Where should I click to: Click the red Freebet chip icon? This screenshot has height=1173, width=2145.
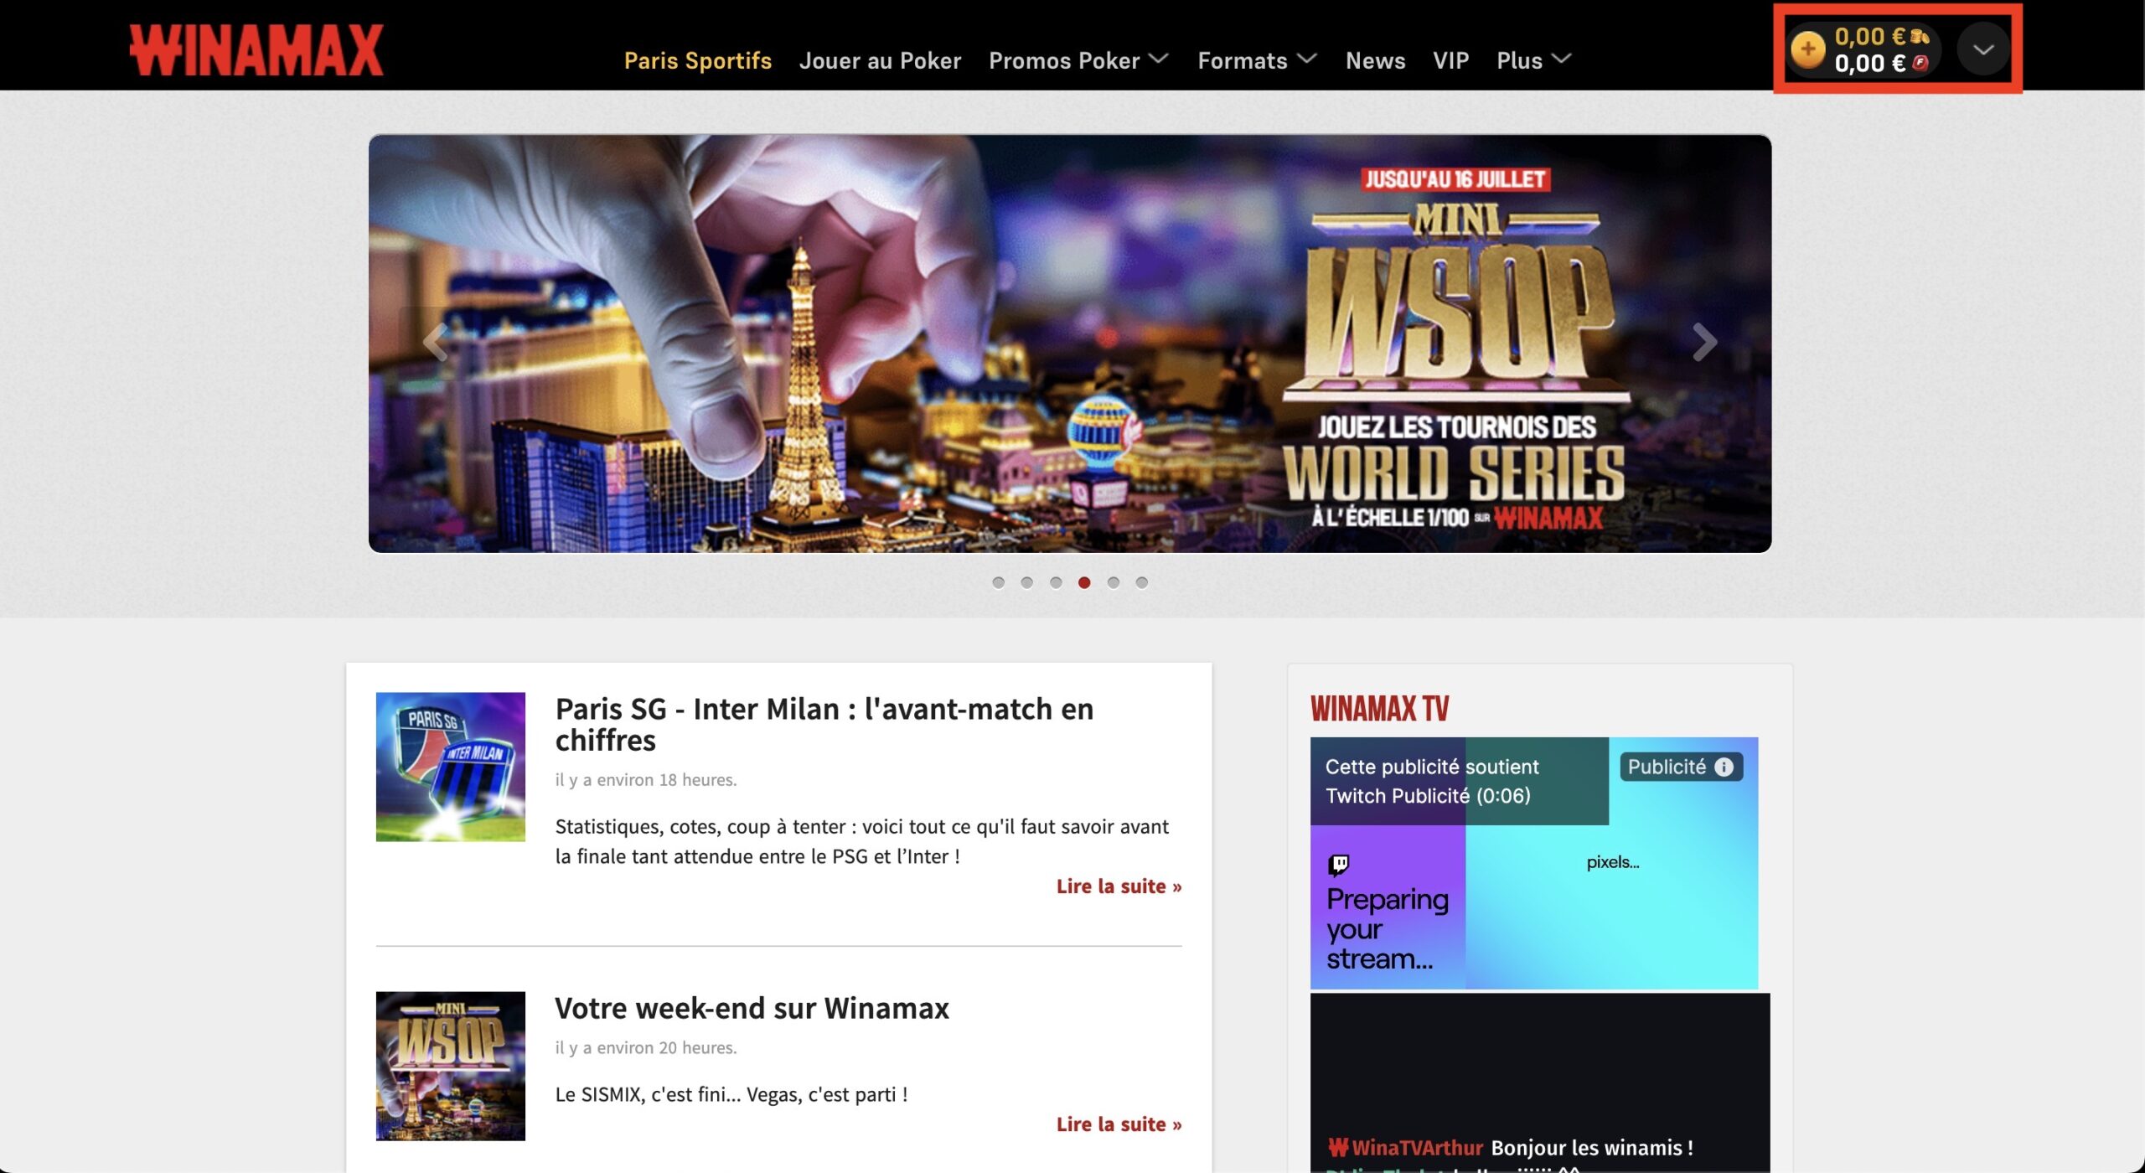[x=1920, y=64]
